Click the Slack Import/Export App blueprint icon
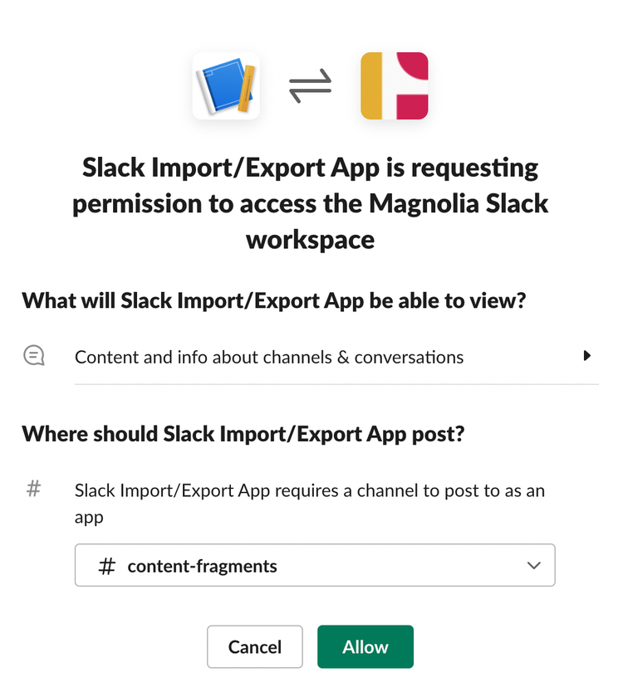The width and height of the screenshot is (623, 687). tap(226, 86)
